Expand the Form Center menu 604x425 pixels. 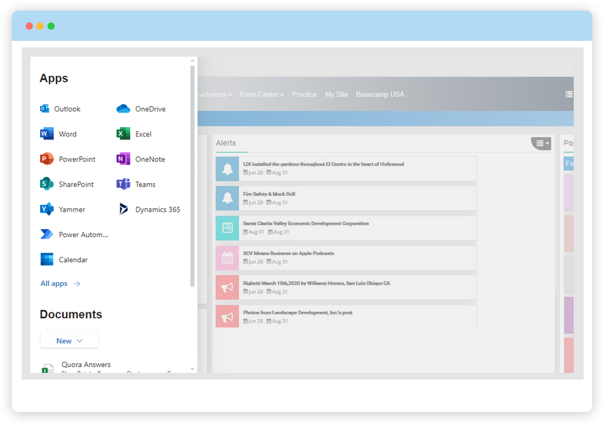(262, 94)
